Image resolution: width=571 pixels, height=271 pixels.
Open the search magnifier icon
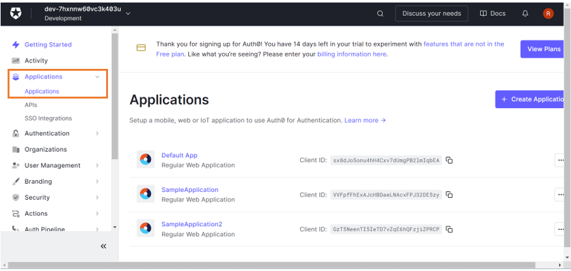(x=380, y=13)
